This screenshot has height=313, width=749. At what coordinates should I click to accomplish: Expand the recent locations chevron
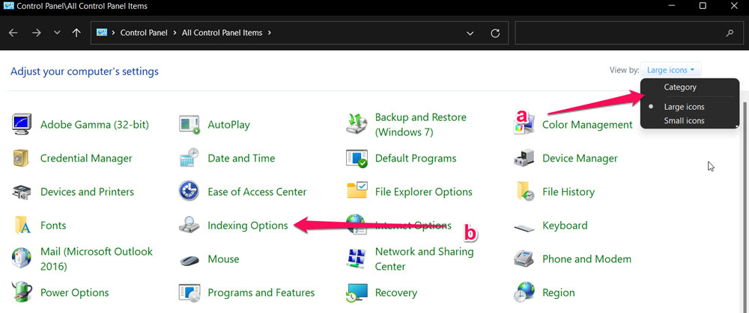point(58,34)
